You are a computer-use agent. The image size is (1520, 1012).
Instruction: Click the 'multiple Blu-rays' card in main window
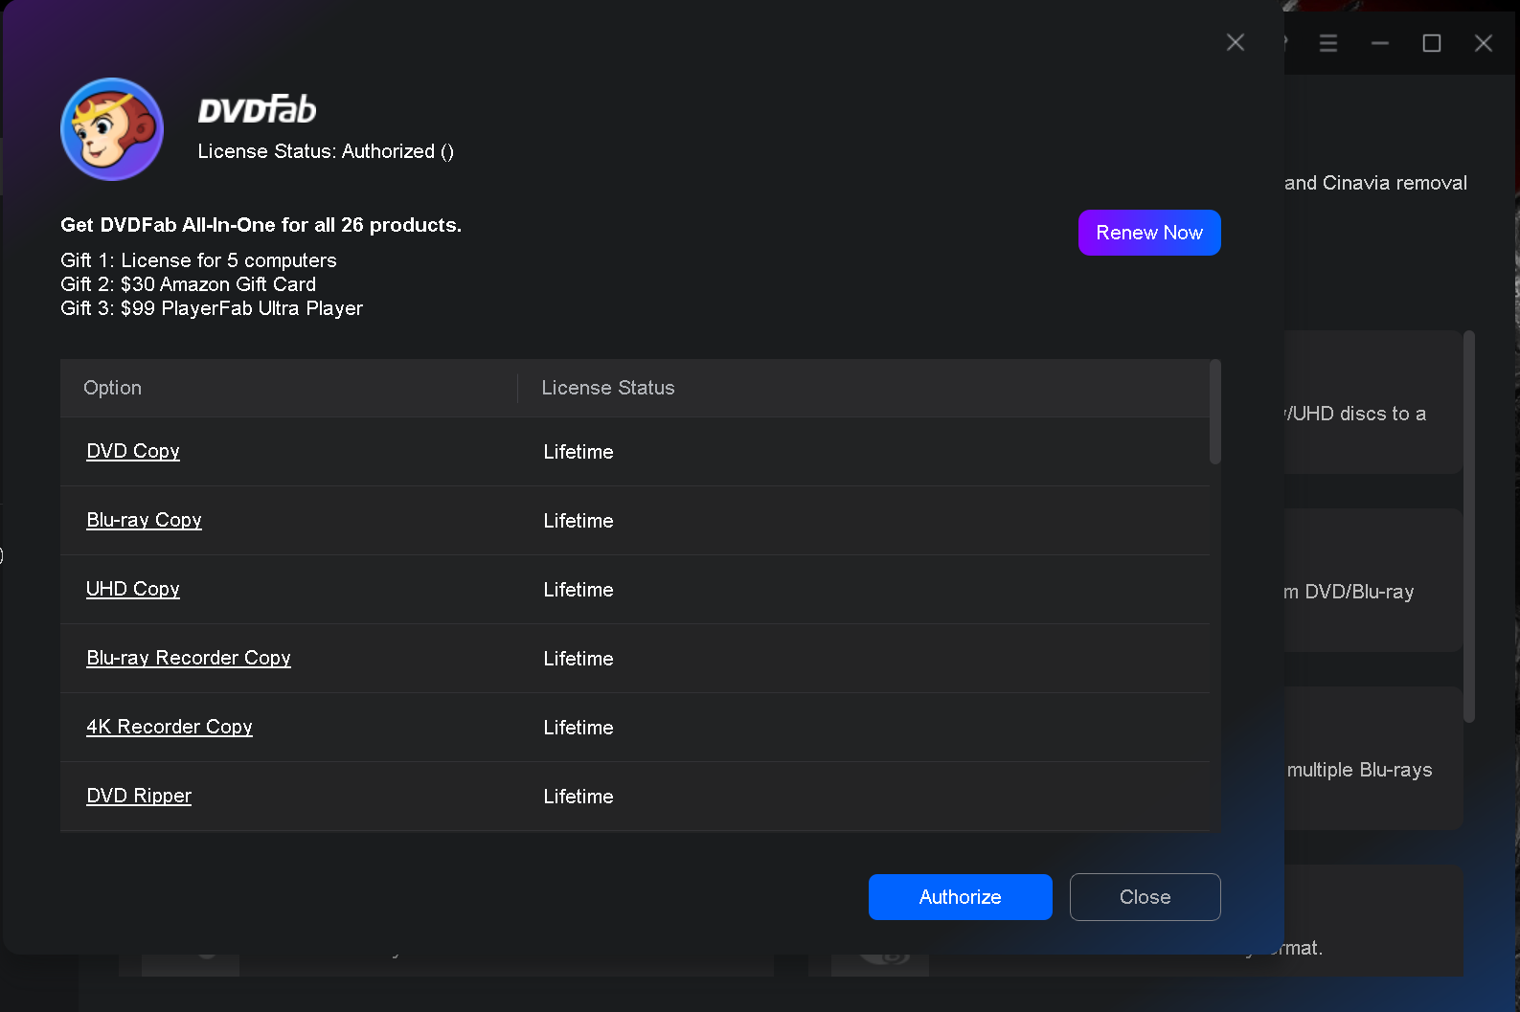[x=1373, y=758]
